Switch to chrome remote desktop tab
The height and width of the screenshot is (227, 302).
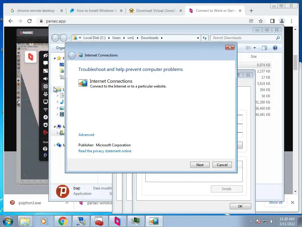[37, 11]
